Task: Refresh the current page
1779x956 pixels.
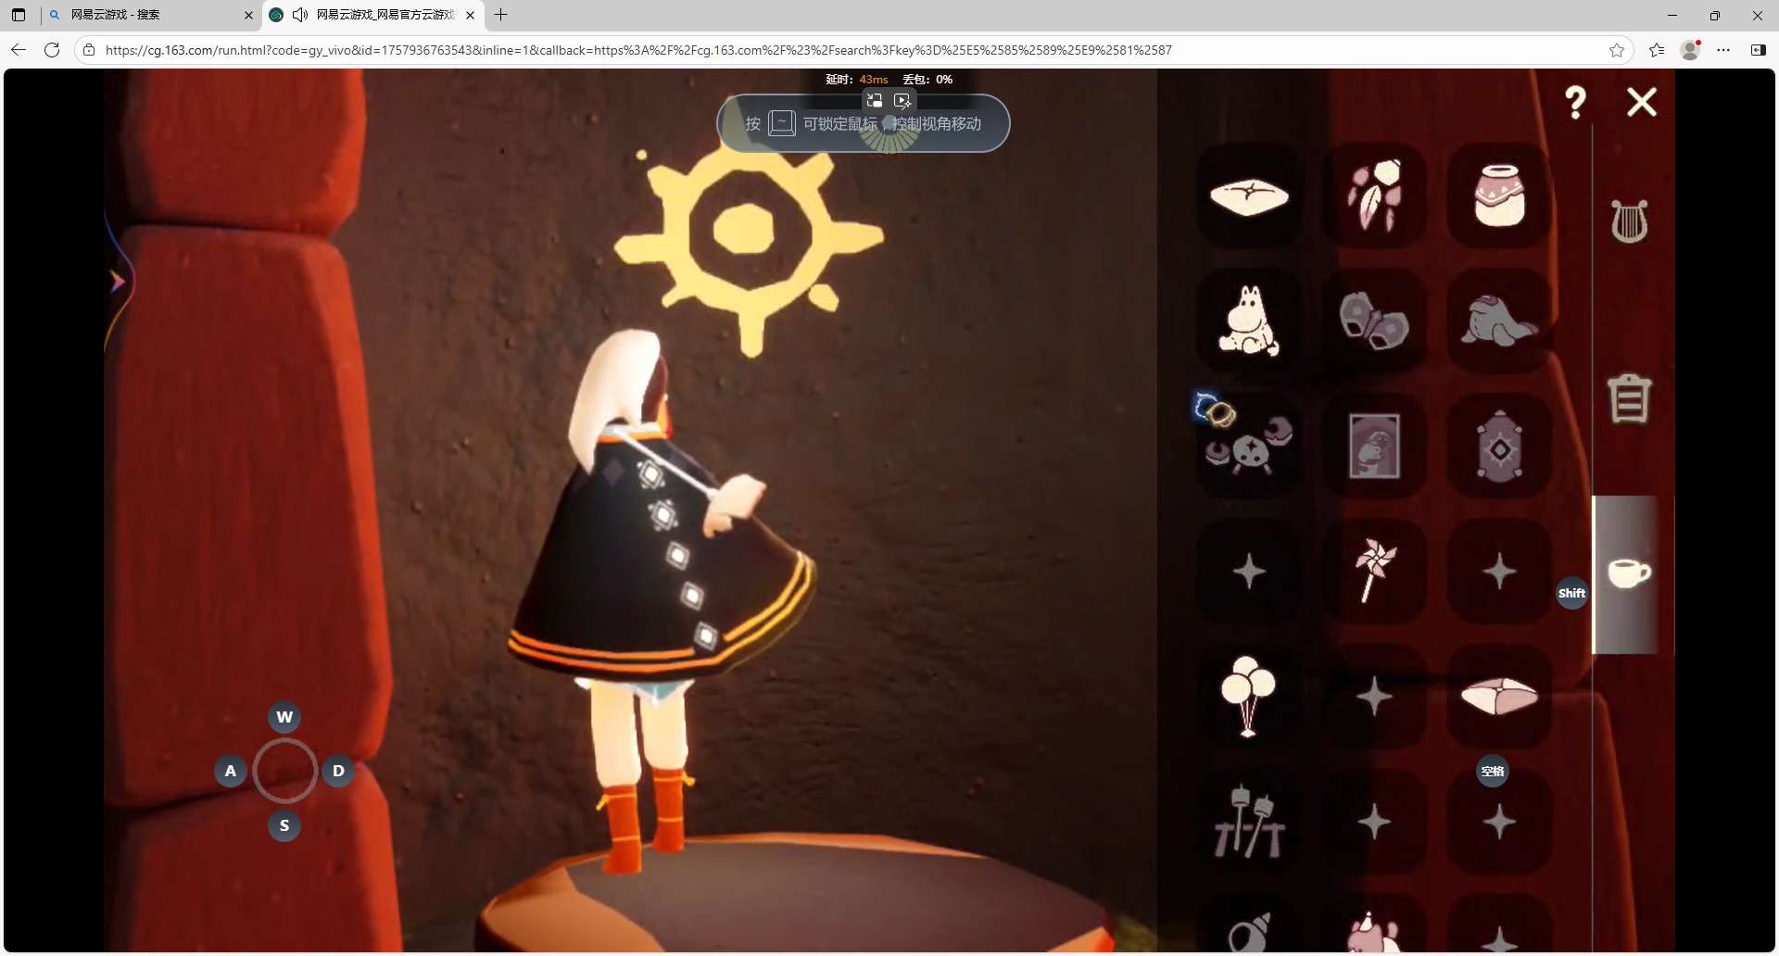Action: coord(52,50)
